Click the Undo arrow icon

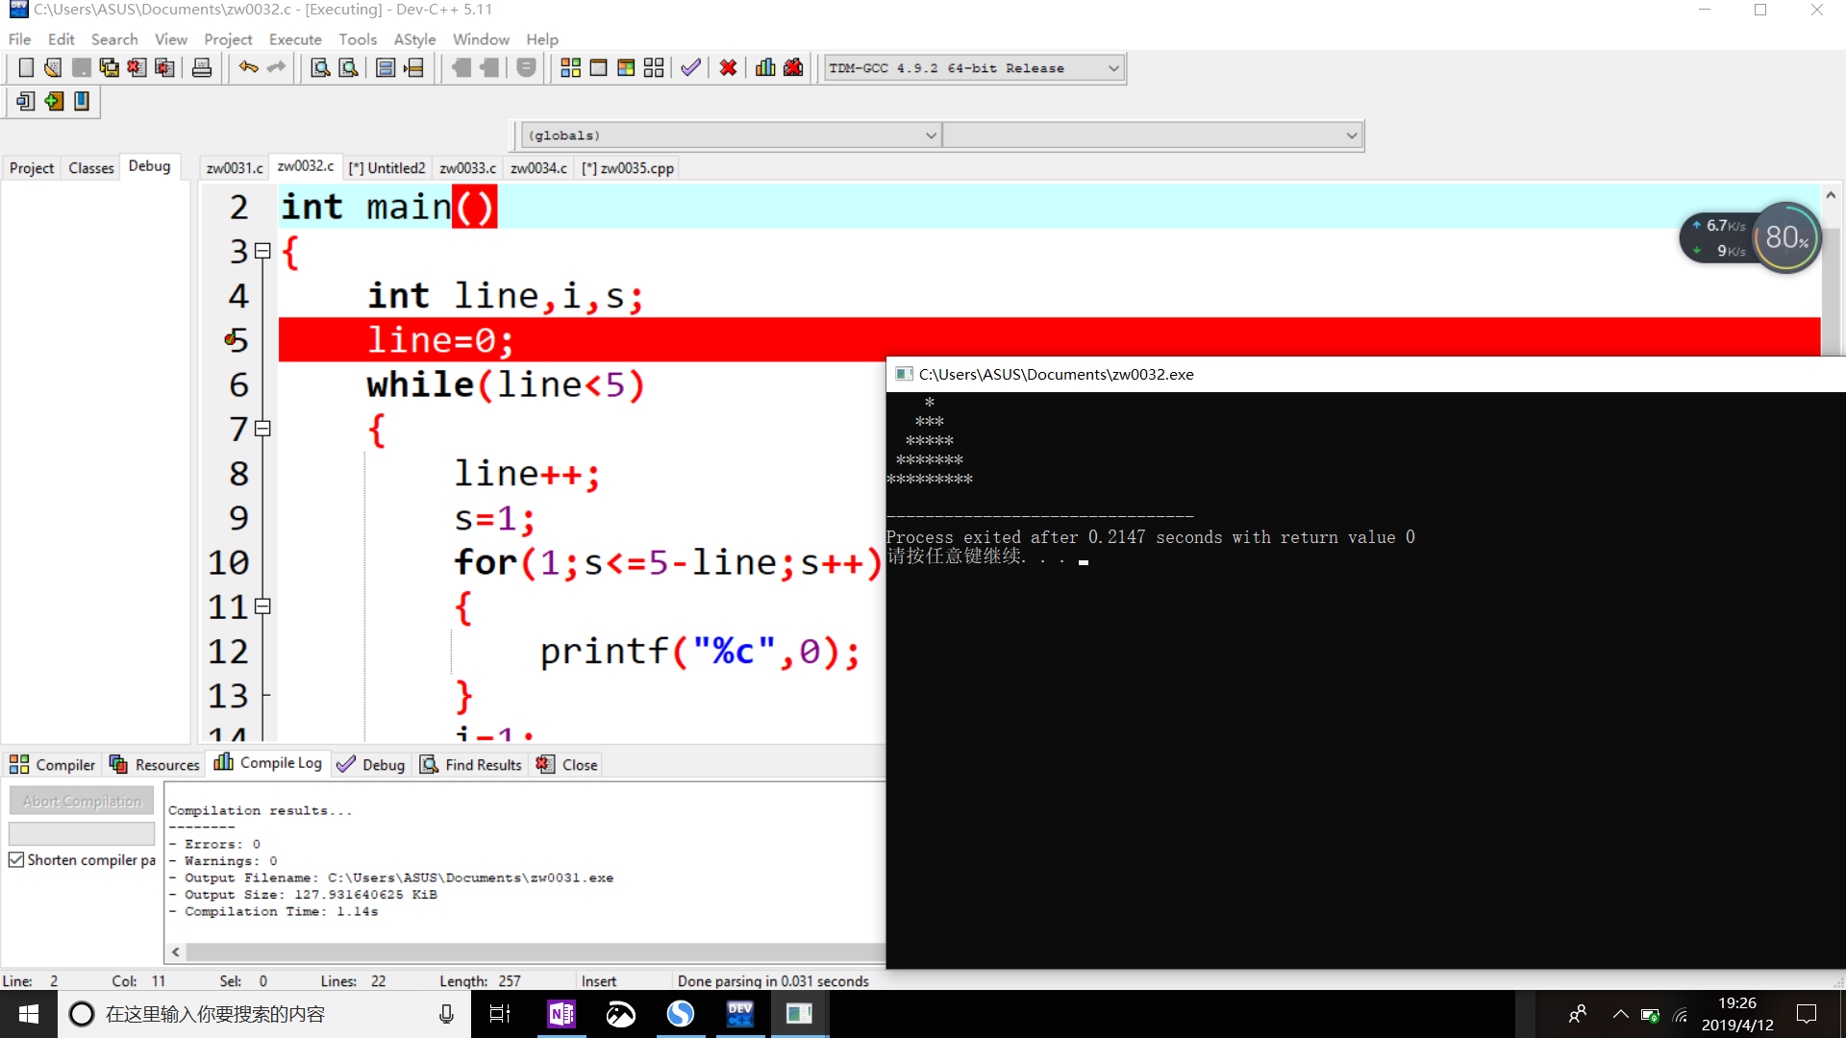tap(248, 68)
